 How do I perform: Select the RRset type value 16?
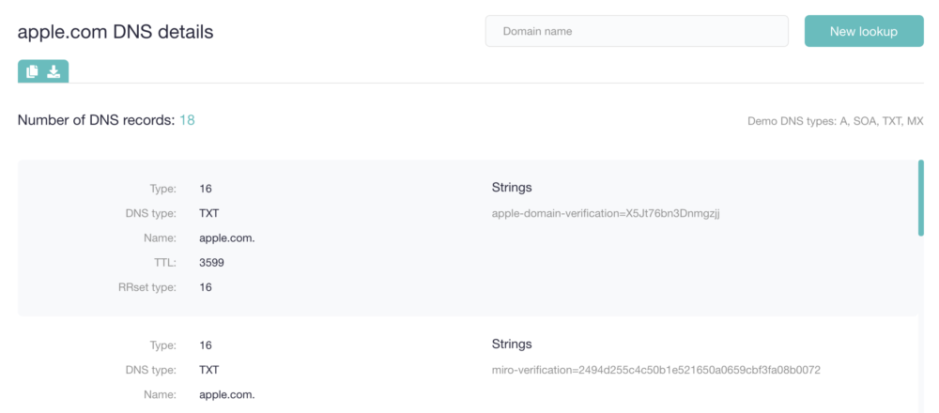(x=206, y=287)
